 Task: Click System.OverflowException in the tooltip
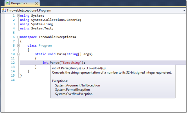pyautogui.click(x=74, y=94)
